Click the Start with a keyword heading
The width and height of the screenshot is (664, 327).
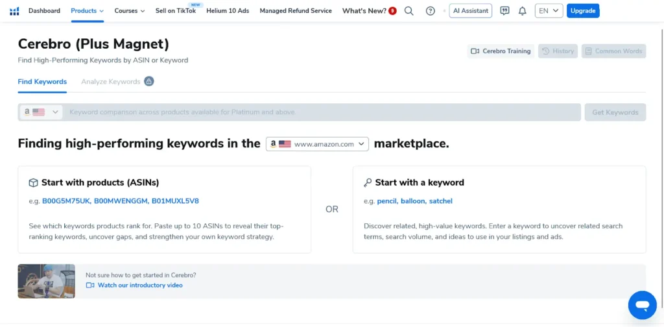[x=420, y=182]
